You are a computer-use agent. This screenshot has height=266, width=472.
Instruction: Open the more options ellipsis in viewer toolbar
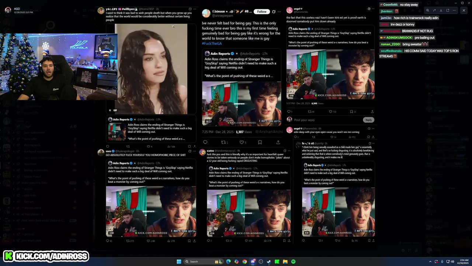(454, 10)
